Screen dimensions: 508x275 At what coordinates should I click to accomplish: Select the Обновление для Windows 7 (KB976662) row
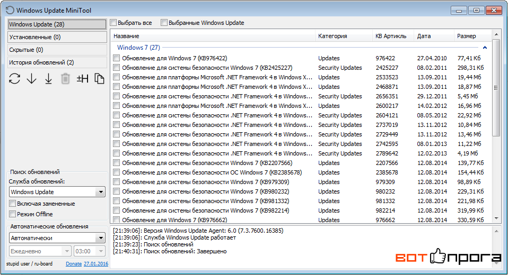[x=301, y=220]
